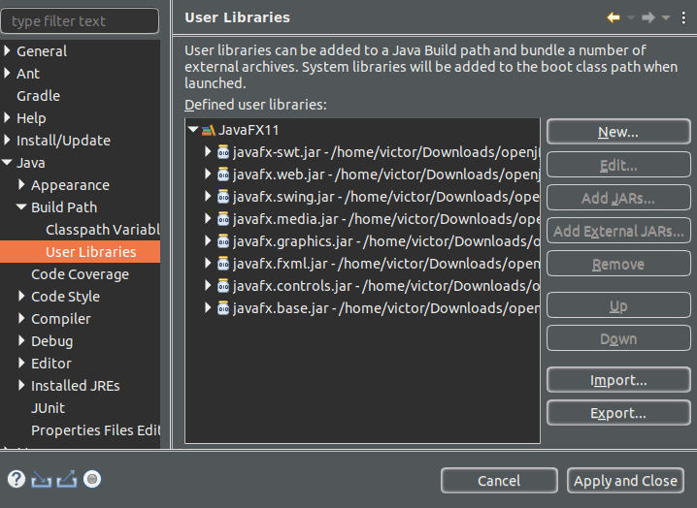Click the Add JARs... button
This screenshot has width=697, height=508.
pos(618,198)
